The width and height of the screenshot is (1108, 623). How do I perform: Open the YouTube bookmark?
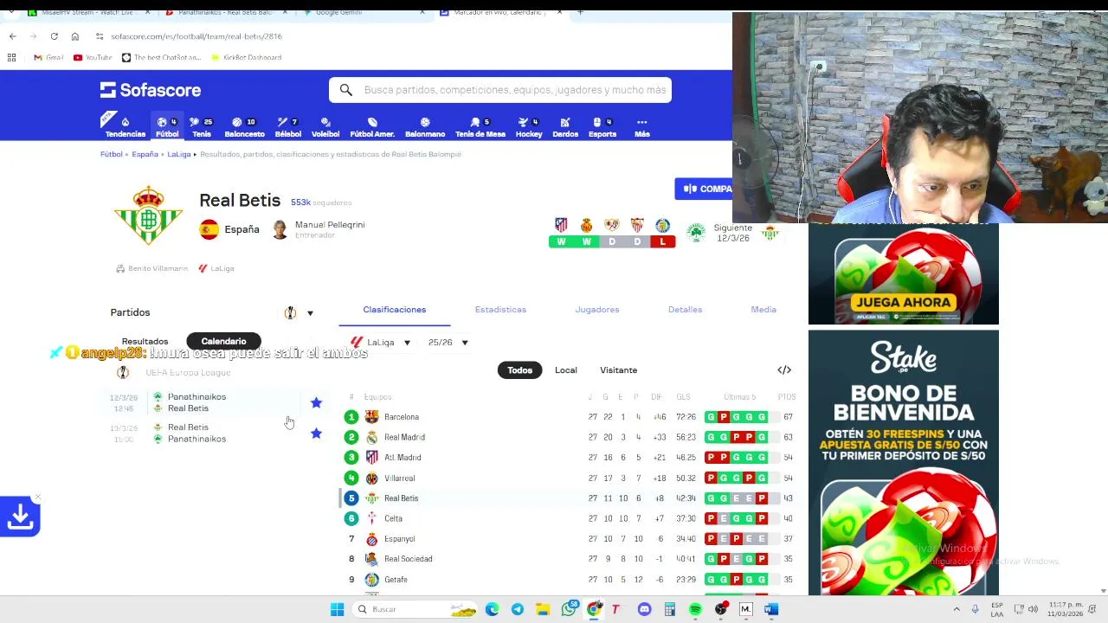click(x=93, y=57)
